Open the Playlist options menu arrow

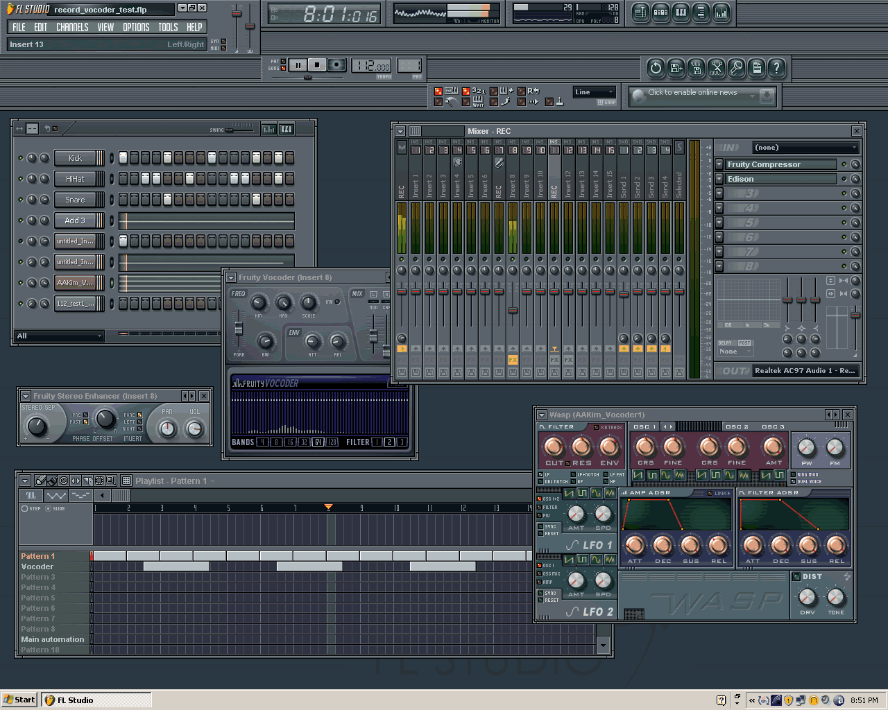25,480
